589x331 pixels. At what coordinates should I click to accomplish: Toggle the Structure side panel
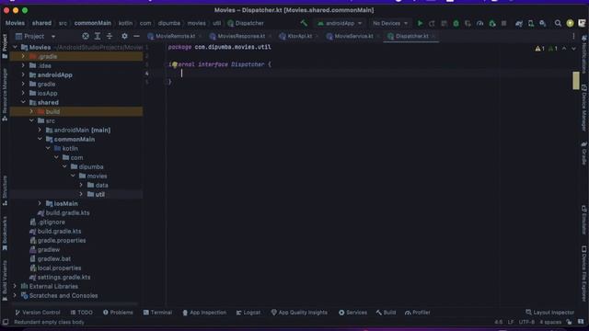(x=5, y=190)
